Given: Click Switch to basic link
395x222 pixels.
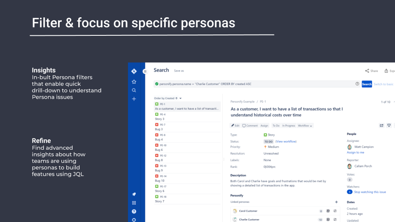Looking at the screenshot, I should pos(383,84).
